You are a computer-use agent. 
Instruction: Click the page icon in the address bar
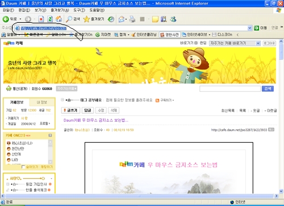click(18, 28)
